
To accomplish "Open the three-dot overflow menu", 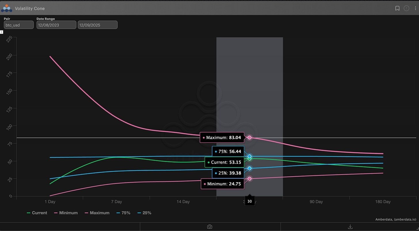I will coord(415,8).
